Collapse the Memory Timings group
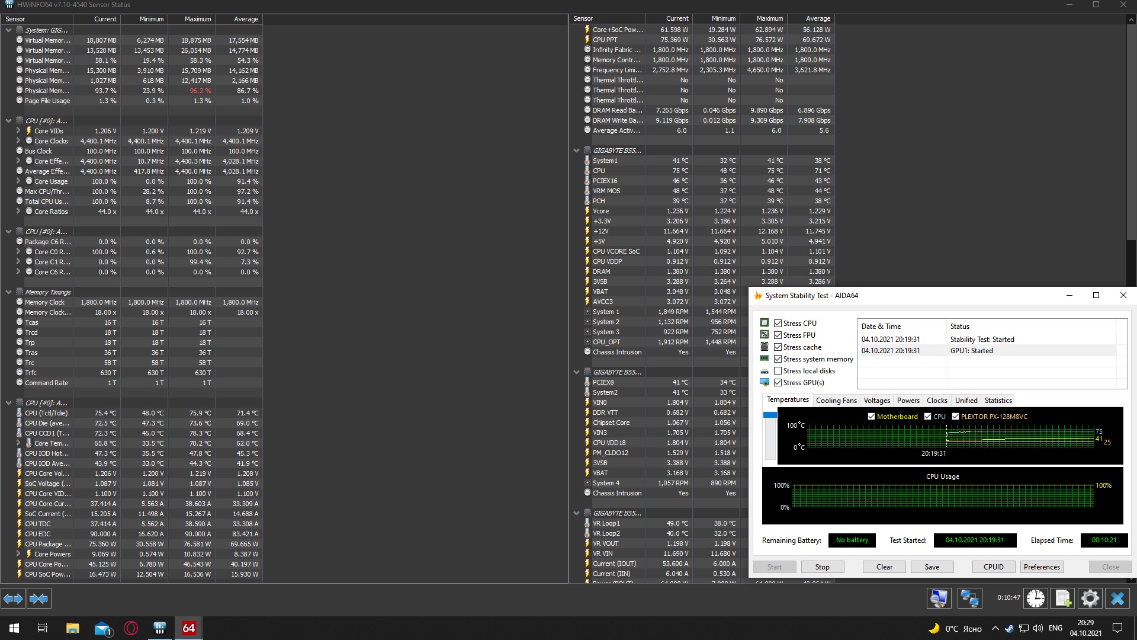The height and width of the screenshot is (640, 1137). (x=8, y=292)
